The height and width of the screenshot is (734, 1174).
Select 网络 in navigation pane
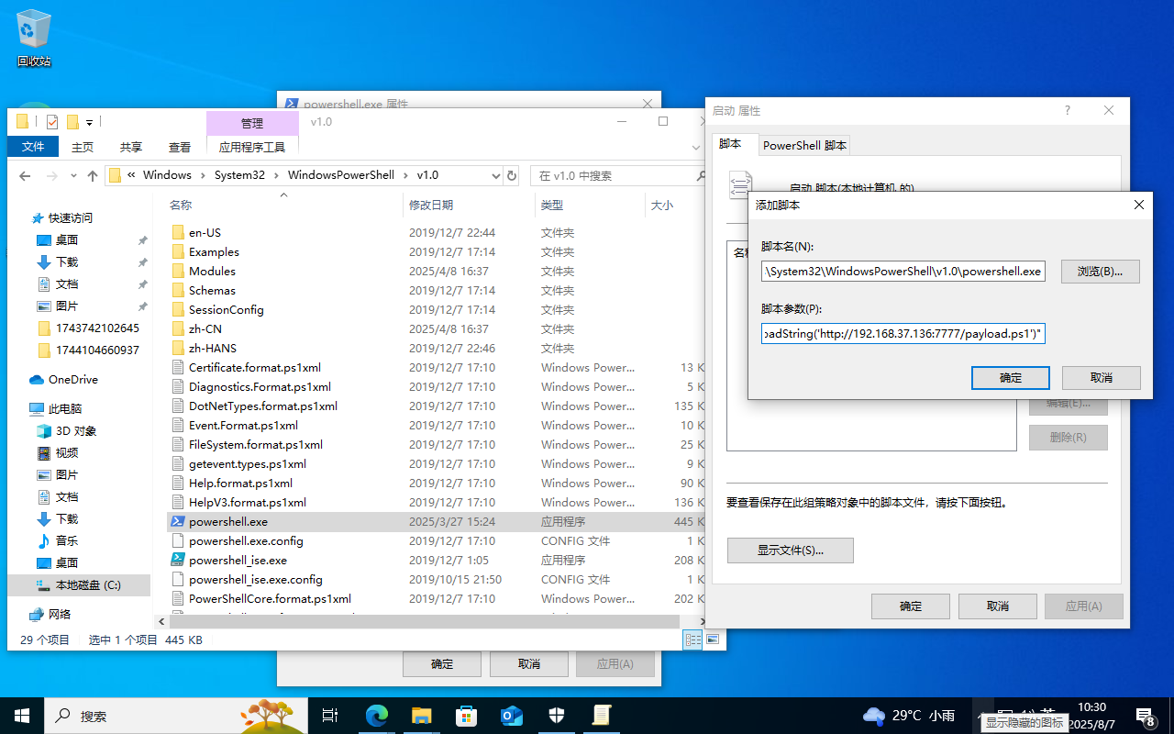60,614
